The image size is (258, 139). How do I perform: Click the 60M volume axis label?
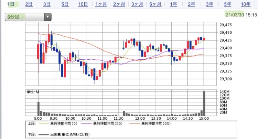pos(224,105)
